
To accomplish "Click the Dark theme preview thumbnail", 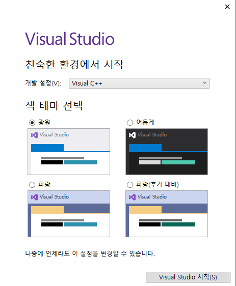I will [x=167, y=152].
